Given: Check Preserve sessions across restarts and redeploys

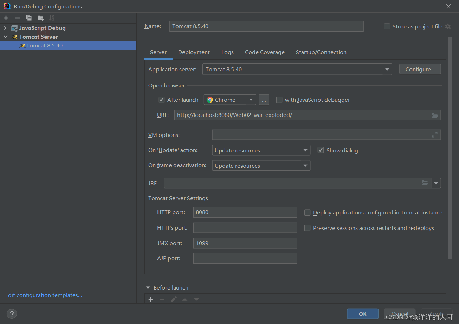Looking at the screenshot, I should (307, 228).
